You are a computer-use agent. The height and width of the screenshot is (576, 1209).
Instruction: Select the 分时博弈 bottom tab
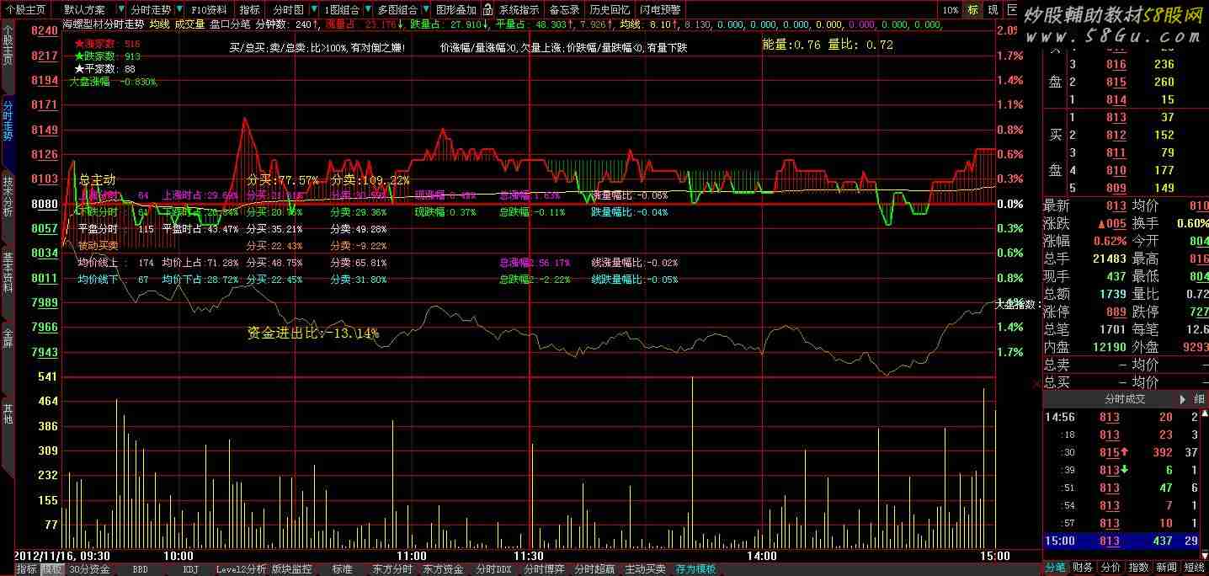tap(544, 569)
